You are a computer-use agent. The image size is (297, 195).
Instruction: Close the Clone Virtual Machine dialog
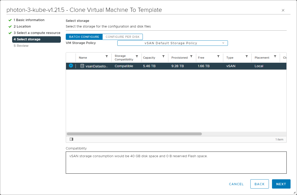(x=283, y=10)
